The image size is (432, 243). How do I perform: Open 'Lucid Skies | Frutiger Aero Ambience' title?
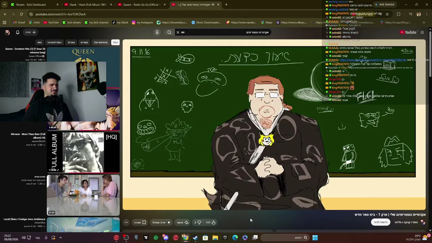tap(25, 219)
